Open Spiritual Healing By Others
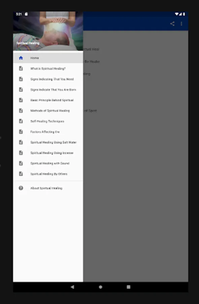The height and width of the screenshot is (304, 199). click(48, 174)
